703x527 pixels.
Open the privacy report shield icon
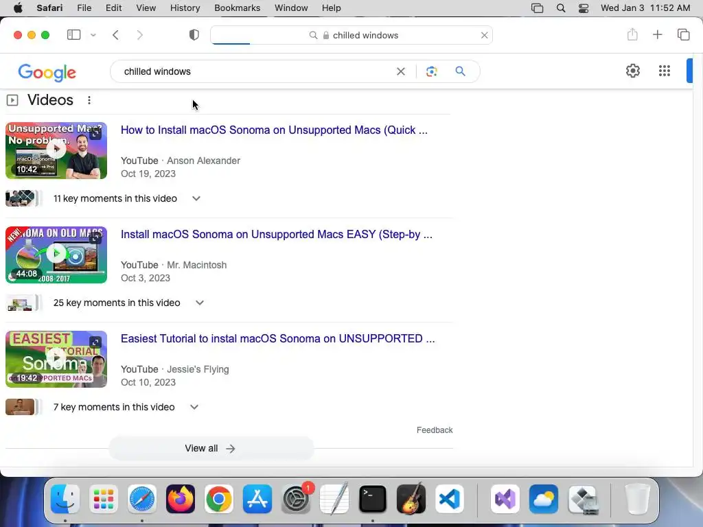pos(194,35)
